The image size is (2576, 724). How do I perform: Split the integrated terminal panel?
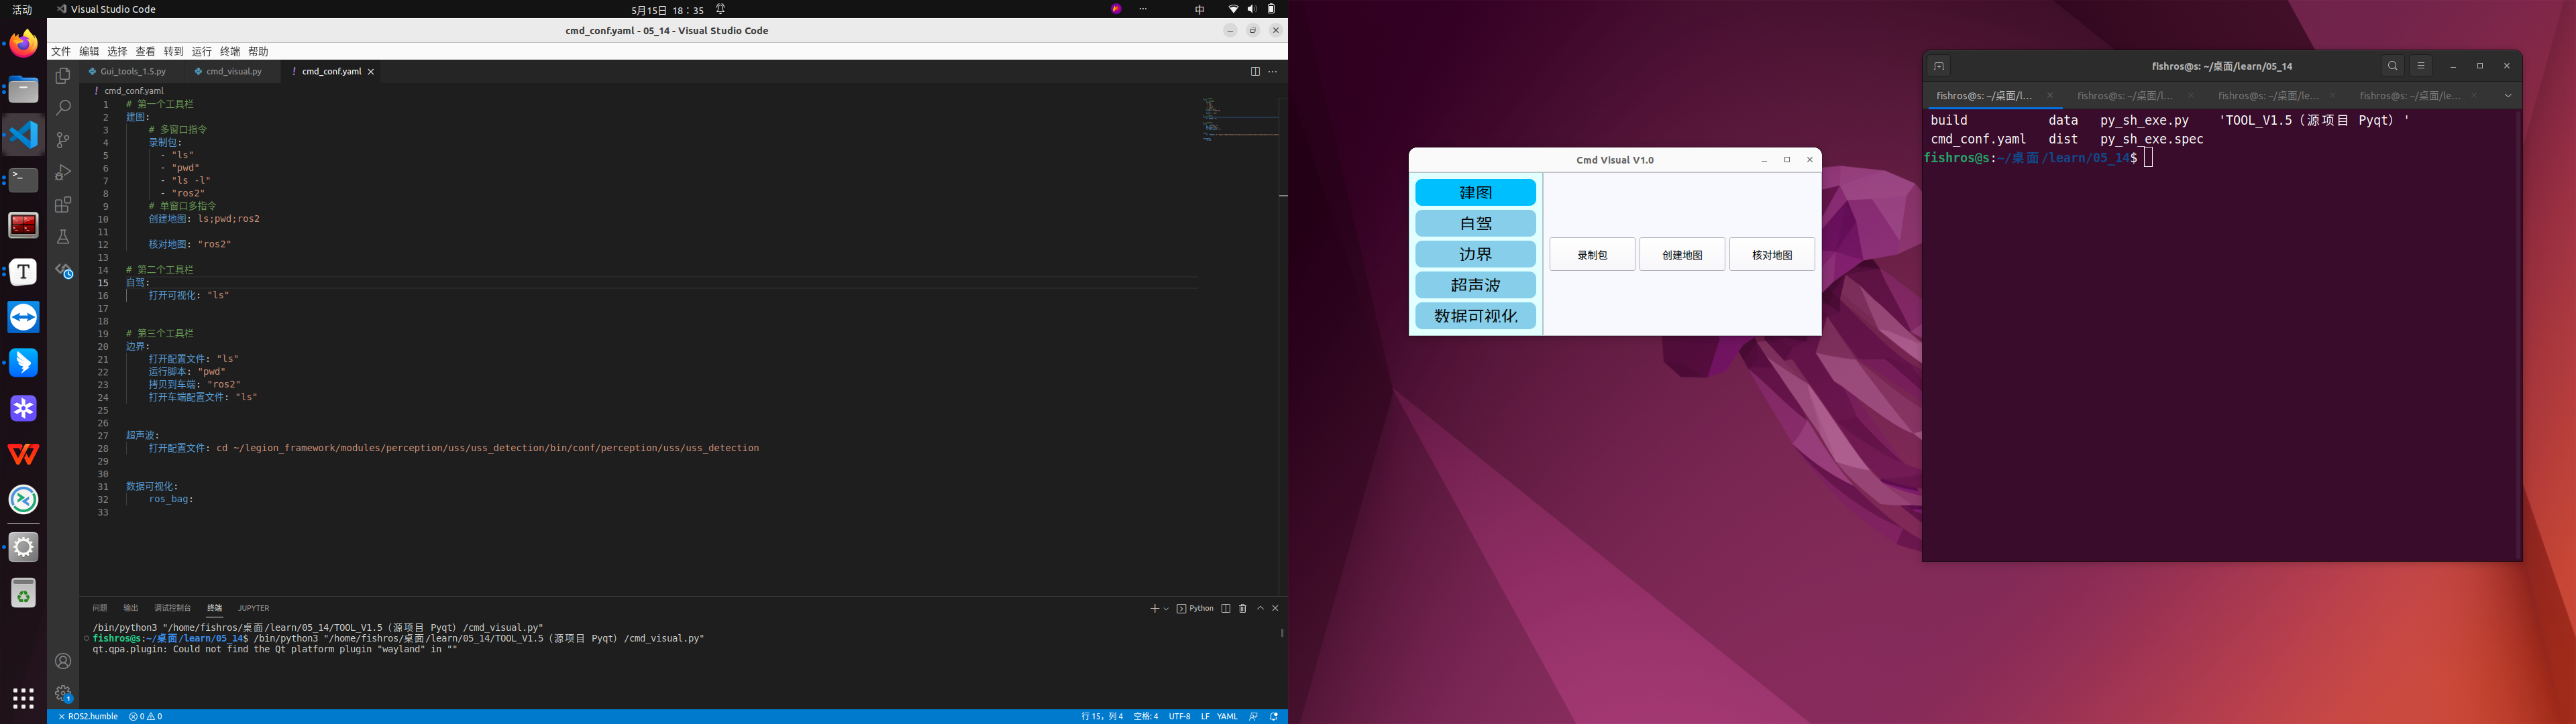pyautogui.click(x=1226, y=608)
